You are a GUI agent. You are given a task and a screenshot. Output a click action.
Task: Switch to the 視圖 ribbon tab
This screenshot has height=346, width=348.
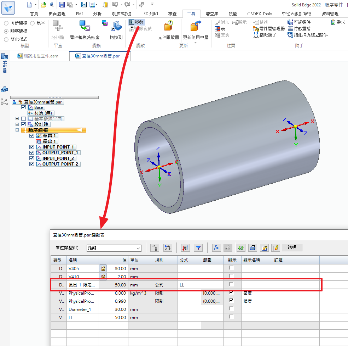[233, 14]
